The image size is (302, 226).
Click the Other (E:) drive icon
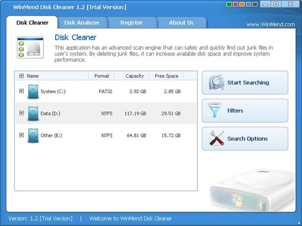pyautogui.click(x=33, y=135)
